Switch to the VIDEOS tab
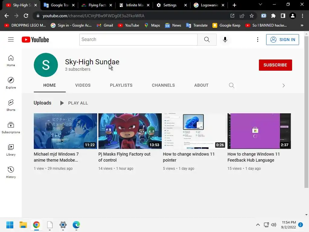Image resolution: width=309 pixels, height=232 pixels. [83, 85]
